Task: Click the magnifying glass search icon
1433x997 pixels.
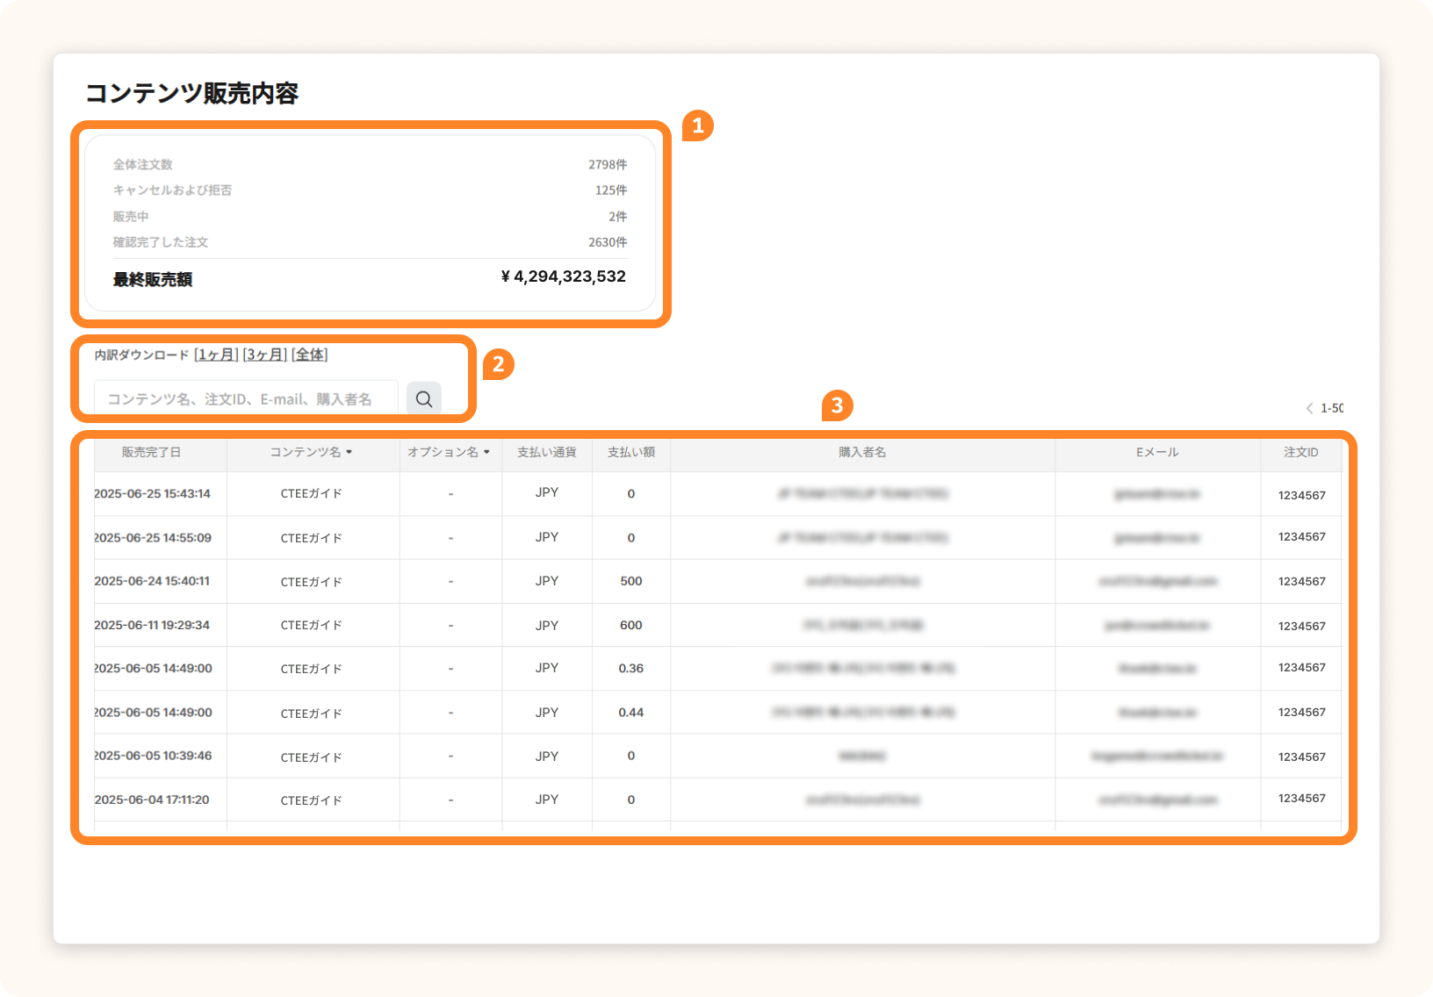Action: point(424,399)
